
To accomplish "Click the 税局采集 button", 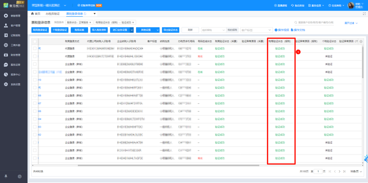I will pos(79,30).
